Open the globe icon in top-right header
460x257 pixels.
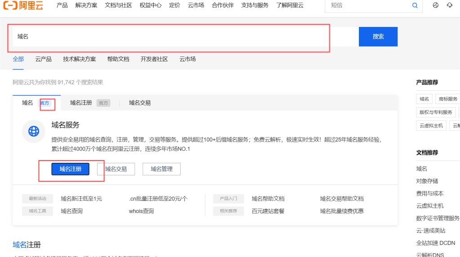tap(435, 5)
